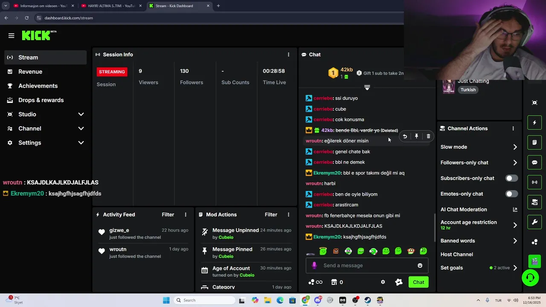The width and height of the screenshot is (546, 307).
Task: Open Drops & rewards in the sidebar
Action: point(46,100)
